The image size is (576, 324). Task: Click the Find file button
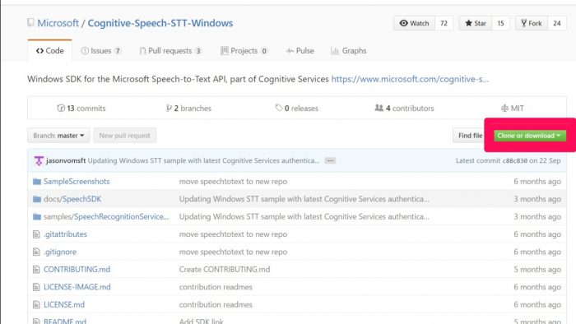point(470,136)
